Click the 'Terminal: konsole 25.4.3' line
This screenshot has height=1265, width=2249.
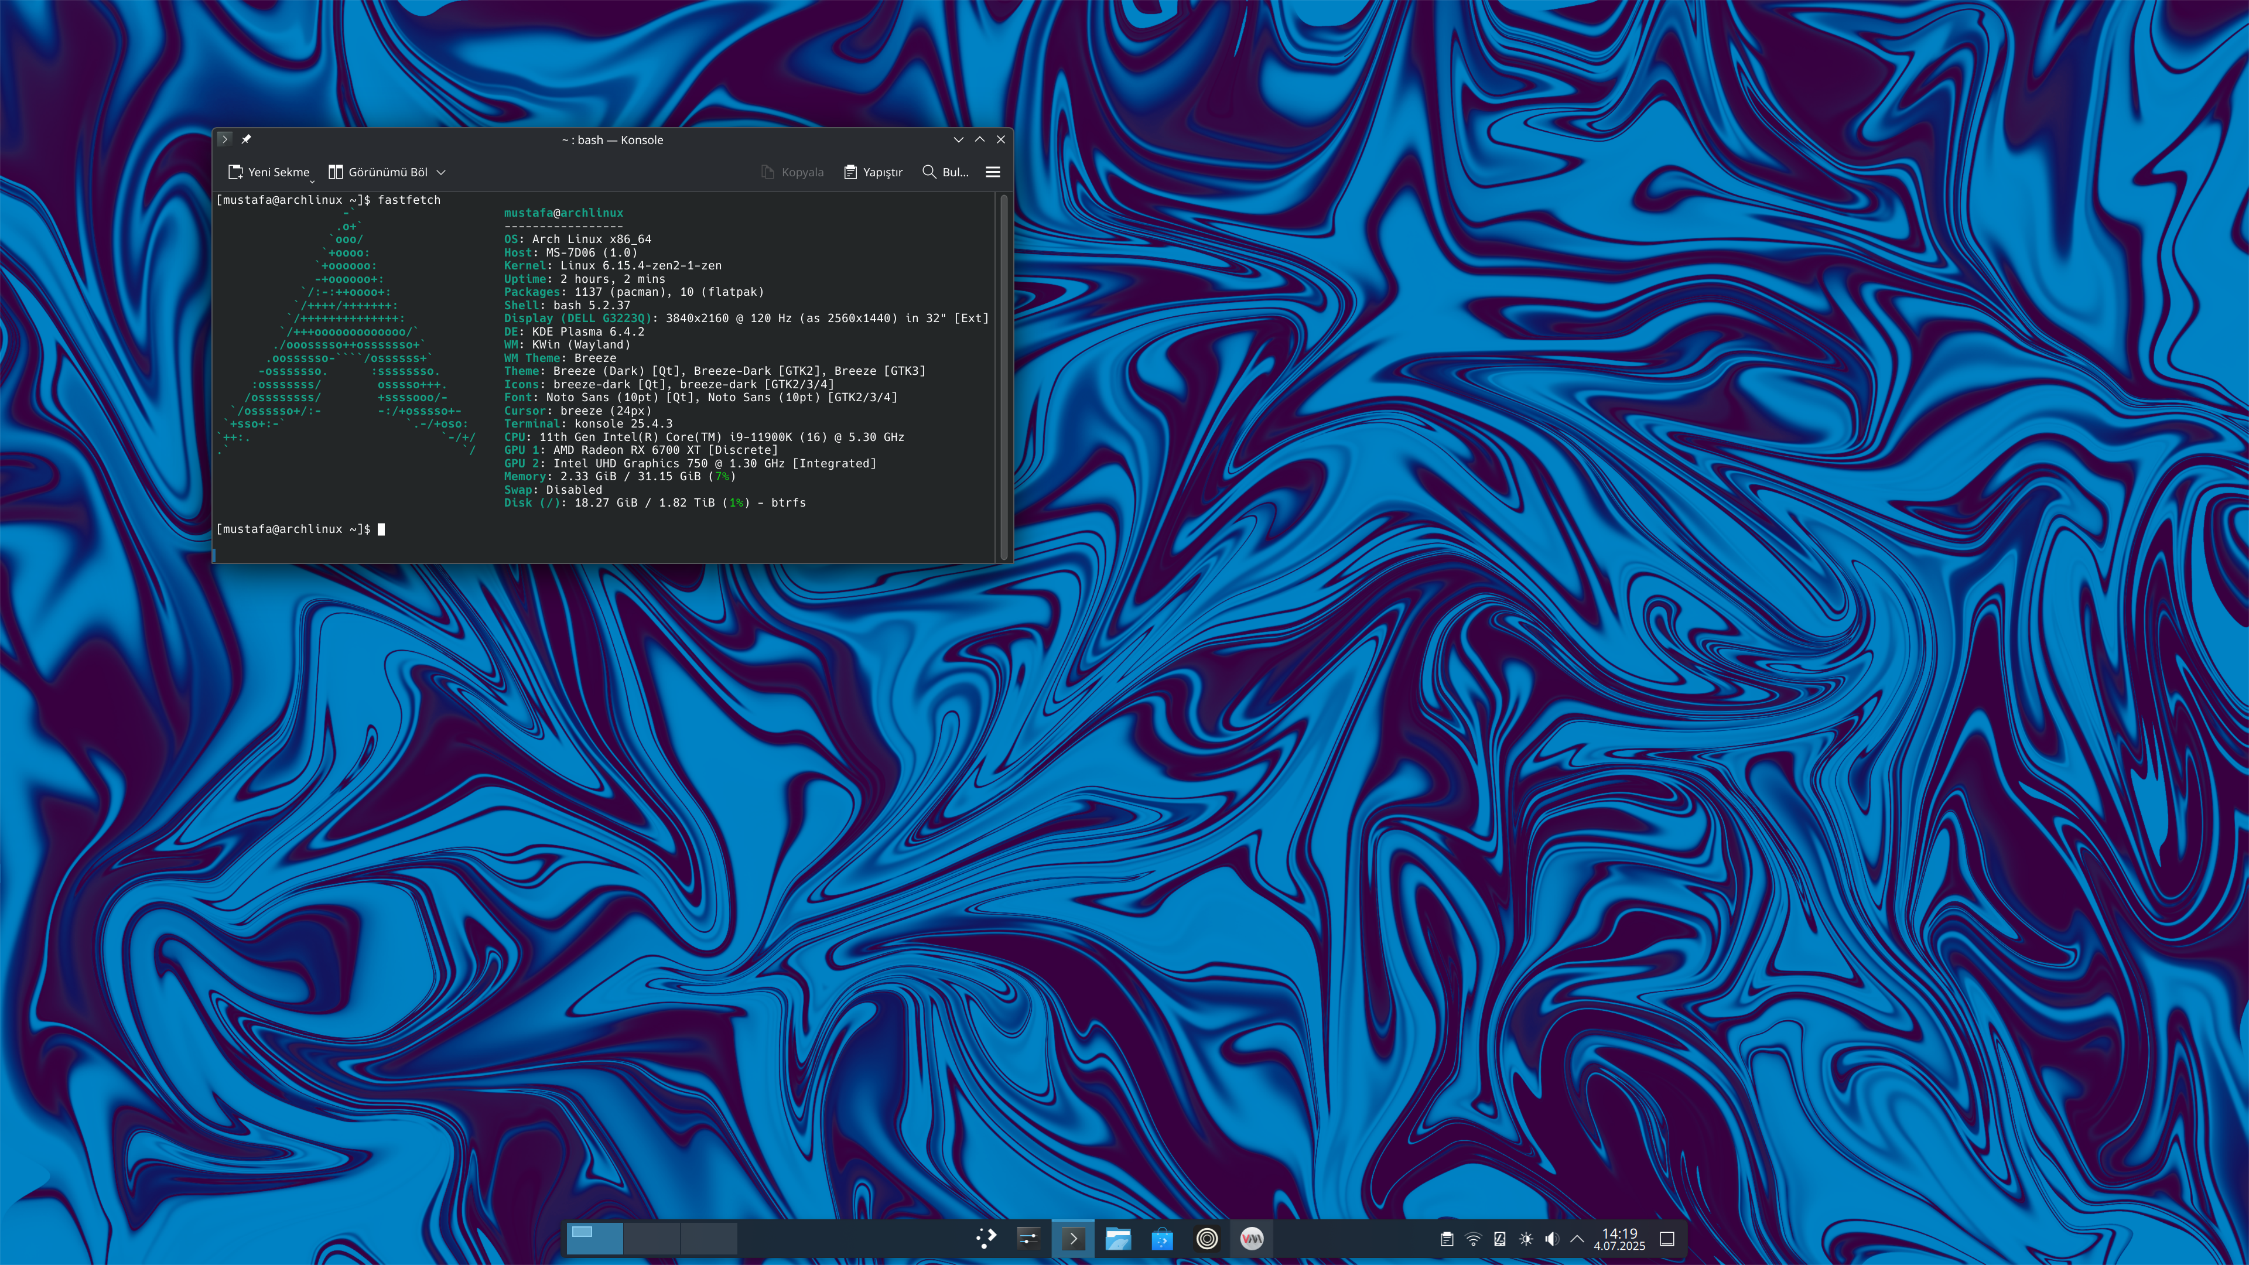click(x=587, y=424)
